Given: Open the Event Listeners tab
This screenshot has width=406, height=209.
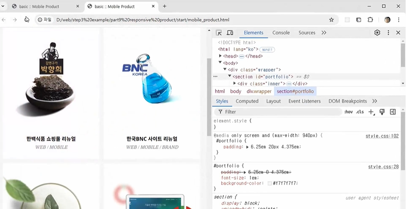Looking at the screenshot, I should tap(304, 101).
